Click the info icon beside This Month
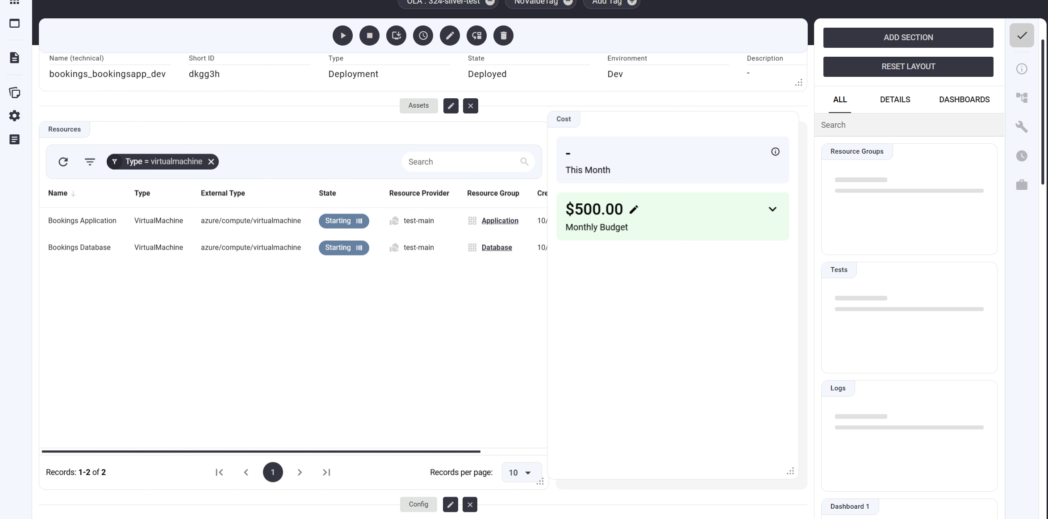1048x519 pixels. click(x=775, y=152)
